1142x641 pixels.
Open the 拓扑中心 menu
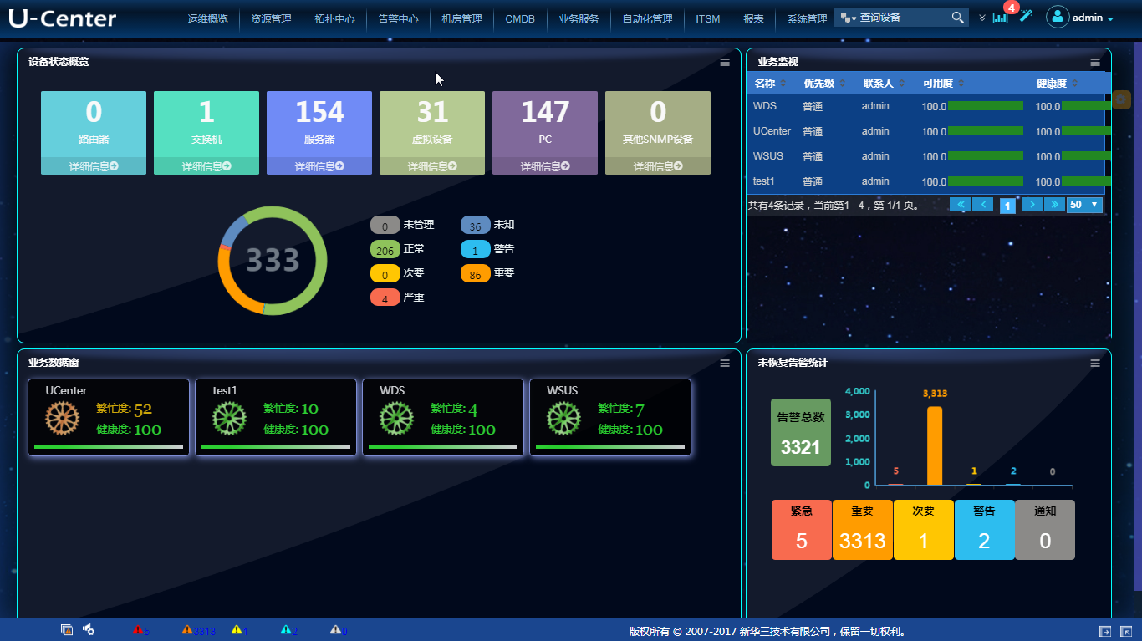coord(334,19)
